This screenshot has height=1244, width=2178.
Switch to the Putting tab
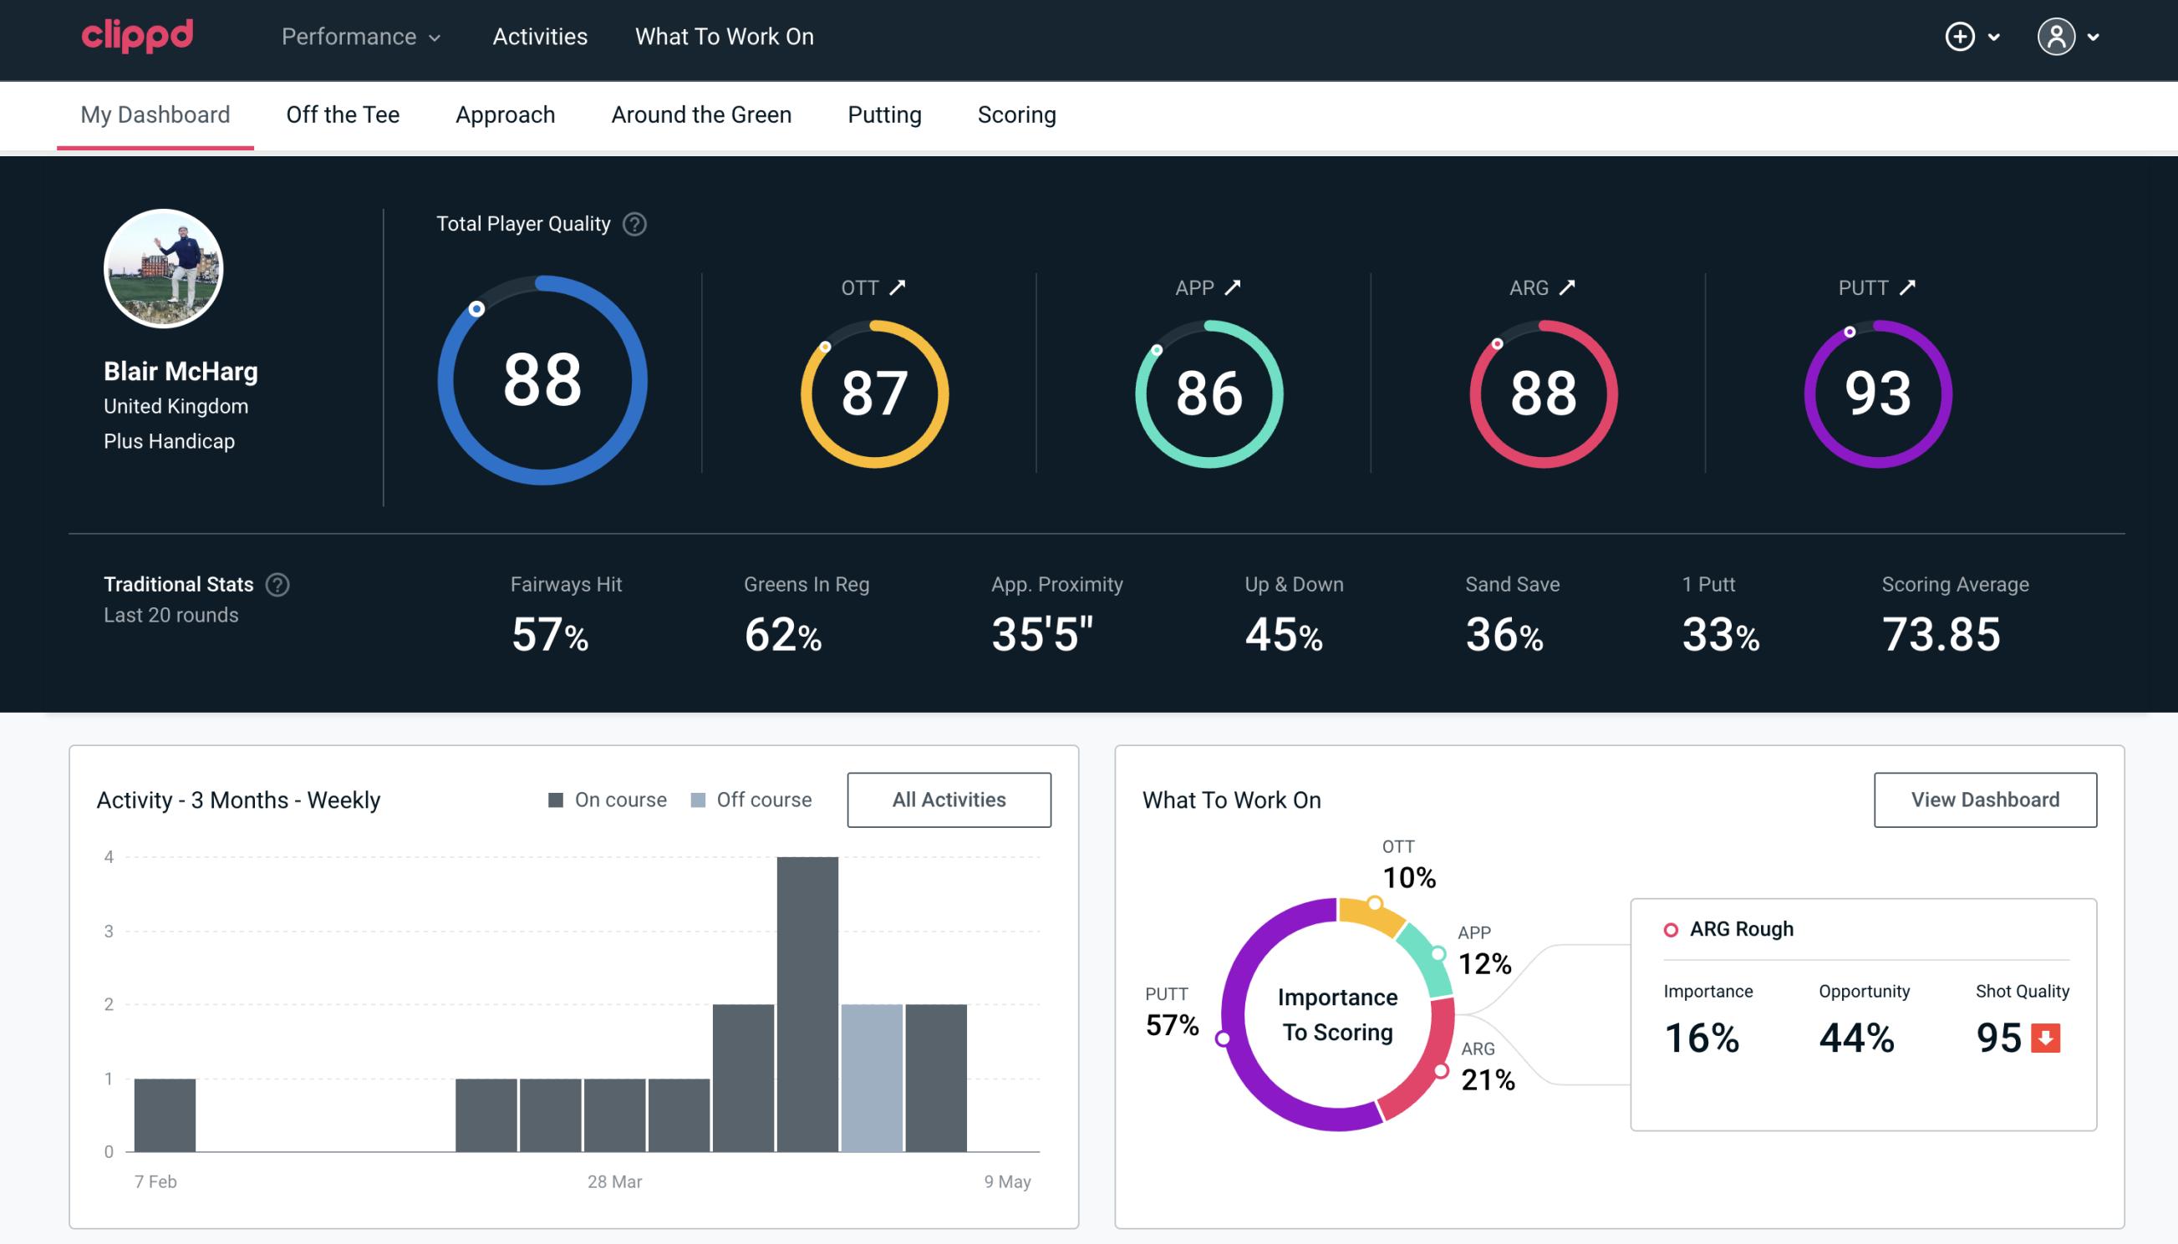tap(884, 114)
